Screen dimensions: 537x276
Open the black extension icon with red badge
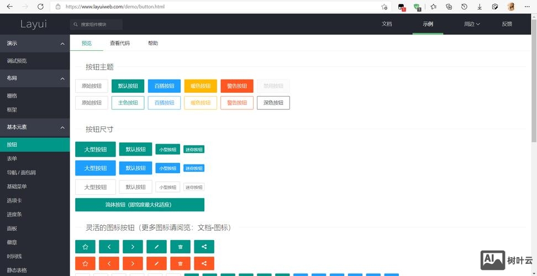402,7
